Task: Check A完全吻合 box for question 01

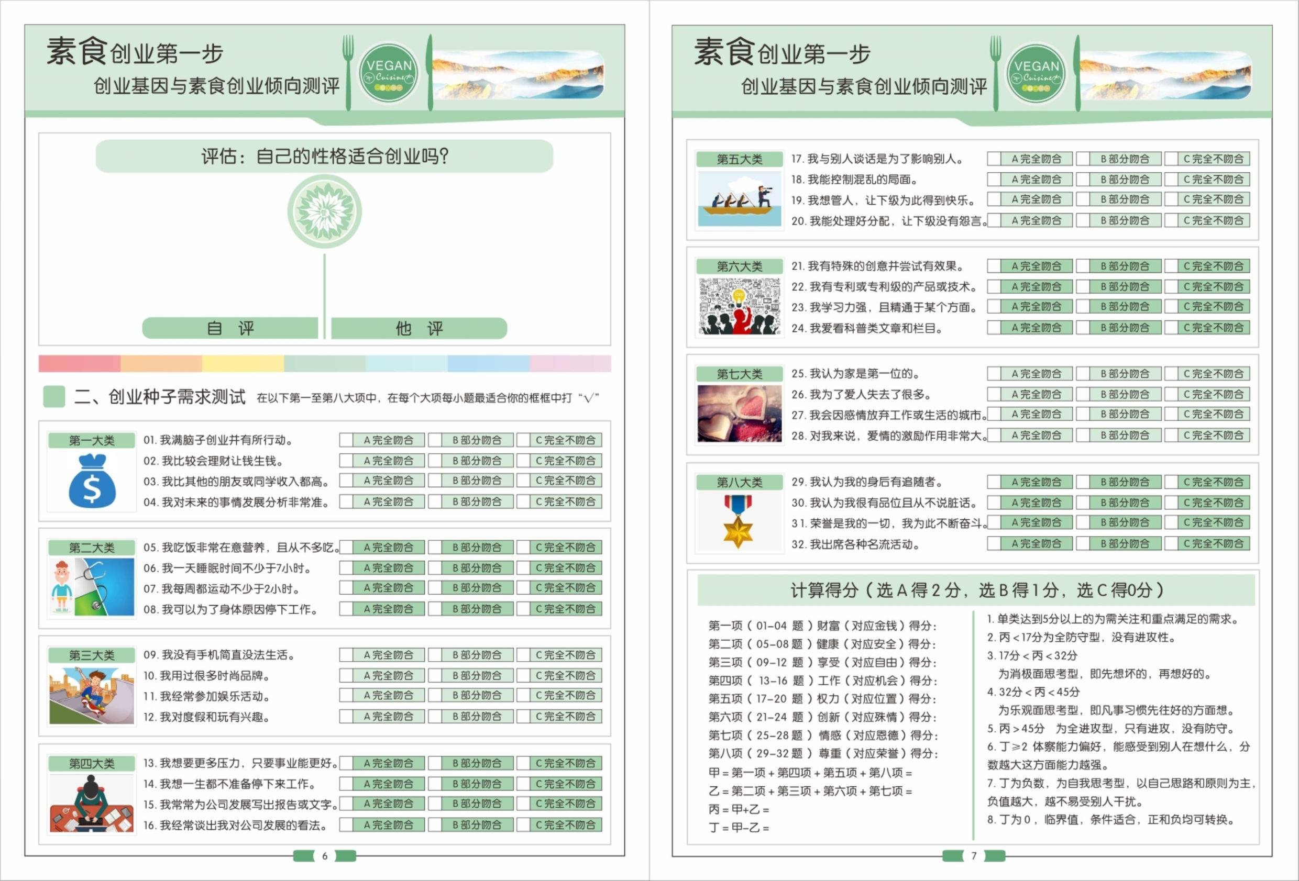Action: pyautogui.click(x=346, y=440)
